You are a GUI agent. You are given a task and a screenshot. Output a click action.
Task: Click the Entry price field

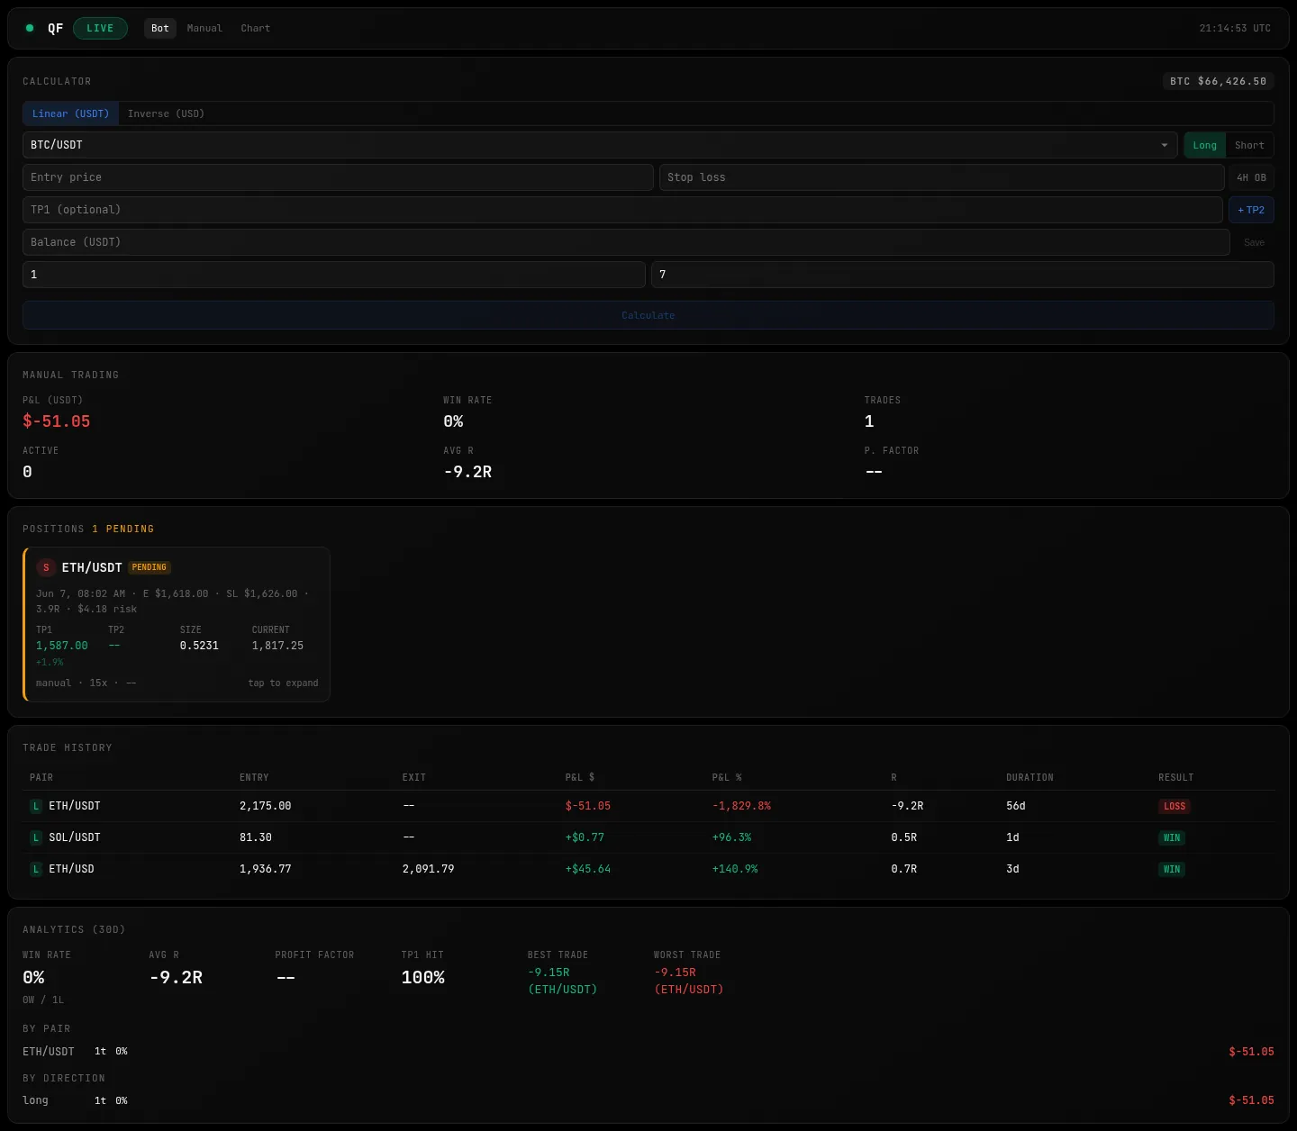coord(338,177)
